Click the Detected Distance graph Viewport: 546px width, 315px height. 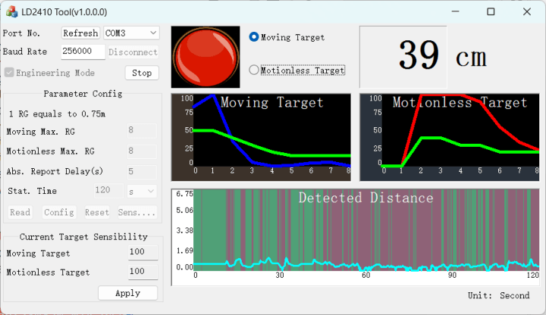(355, 237)
